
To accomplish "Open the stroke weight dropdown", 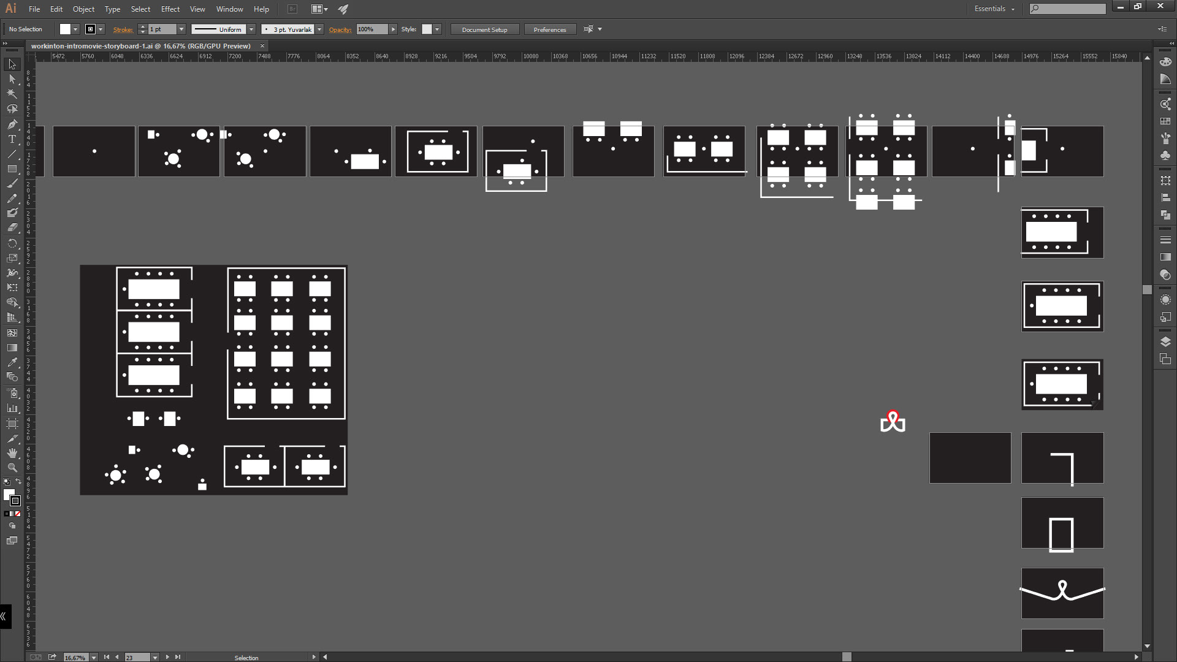I will point(181,29).
